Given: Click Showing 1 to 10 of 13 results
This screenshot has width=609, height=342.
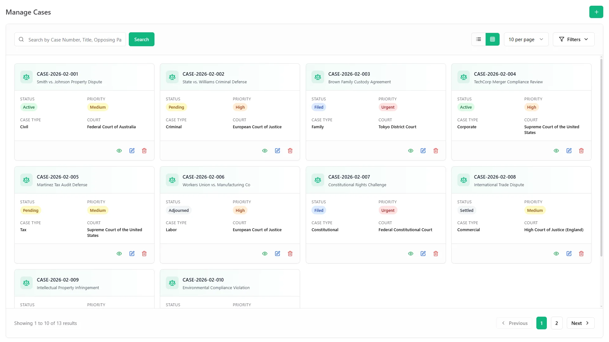Looking at the screenshot, I should pos(46,323).
